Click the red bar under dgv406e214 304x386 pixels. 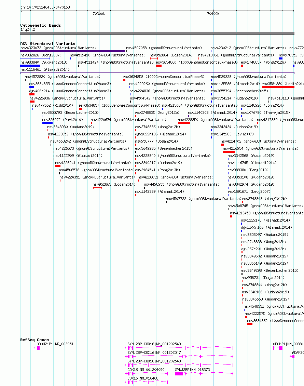pyautogui.click(x=32, y=94)
